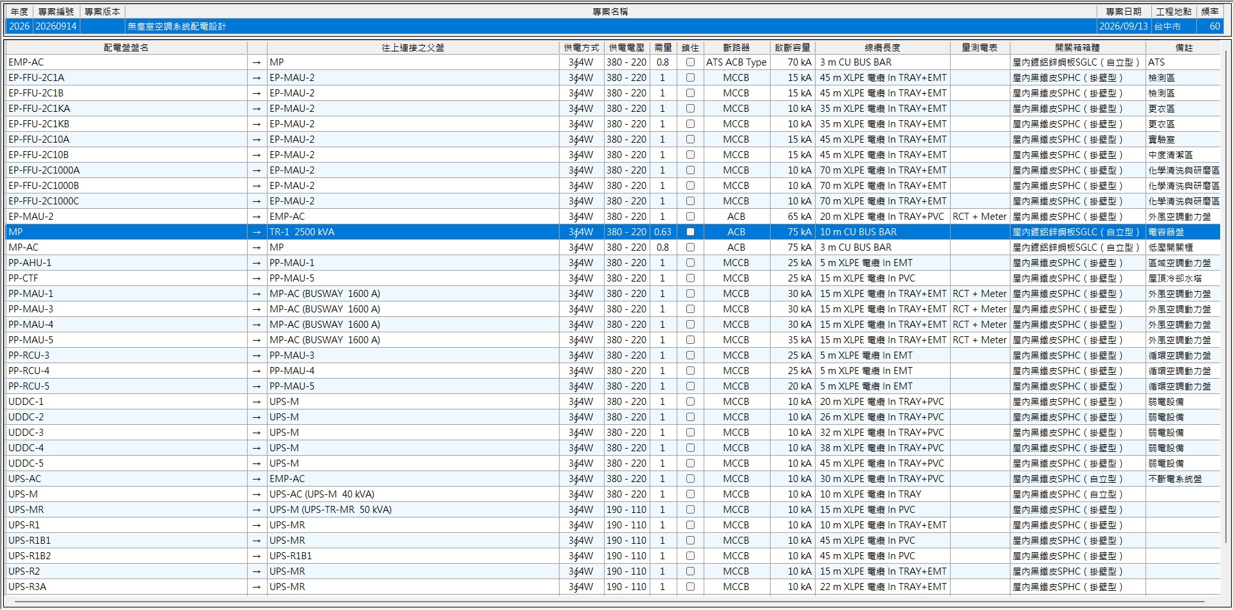Select the 不斷電系統盤 remark cell
Screen dimensions: 1233x610
[1183, 479]
